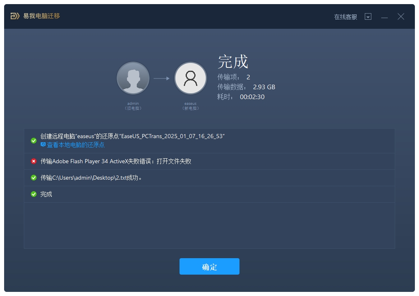
Task: Click the 确定 confirm button
Action: tap(209, 266)
